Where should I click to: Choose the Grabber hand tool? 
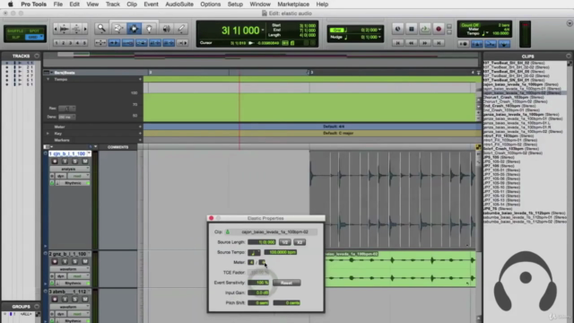coord(150,29)
